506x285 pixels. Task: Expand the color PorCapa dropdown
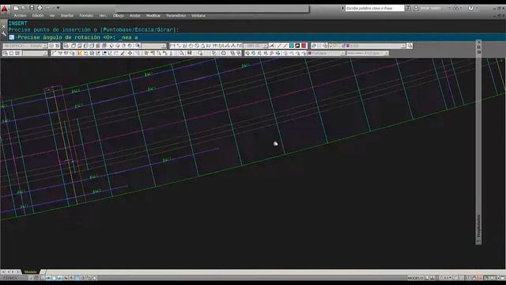tap(342, 53)
